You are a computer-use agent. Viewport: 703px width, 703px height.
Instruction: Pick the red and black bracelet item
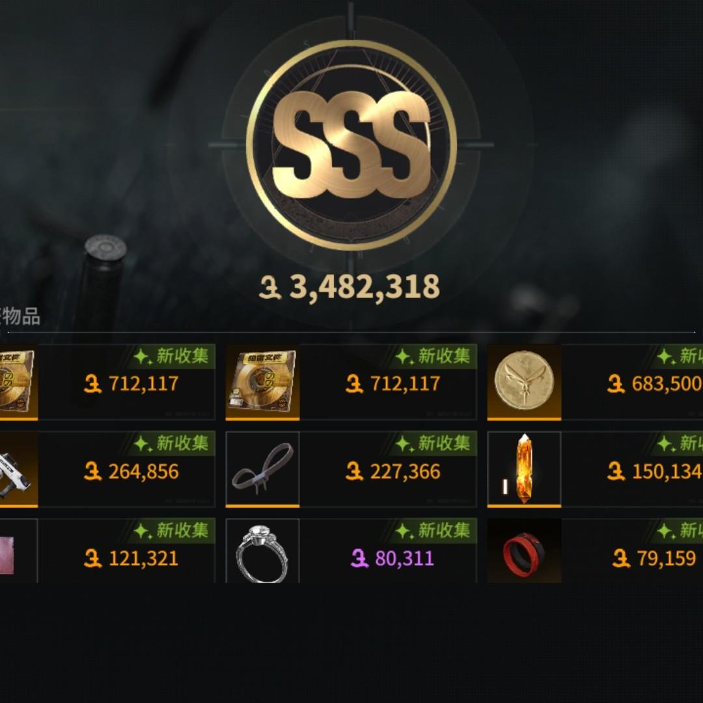click(524, 551)
